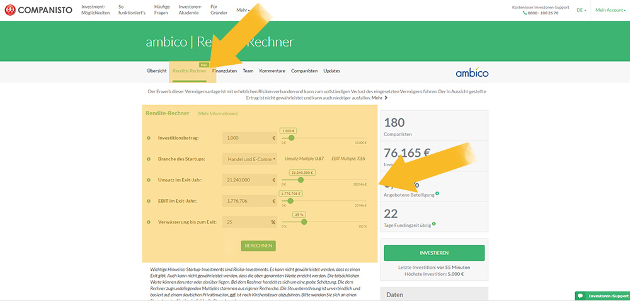Click info icon next to Tage Fundingzeit übrig
This screenshot has height=301, width=630.
point(434,224)
